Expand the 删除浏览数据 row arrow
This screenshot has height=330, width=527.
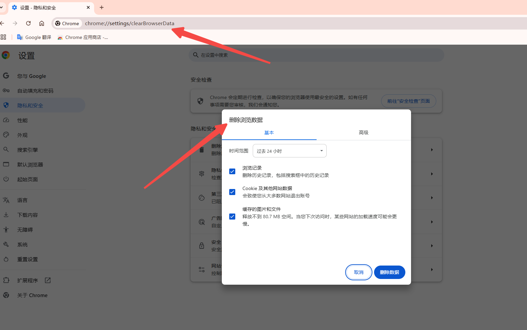coord(432,150)
